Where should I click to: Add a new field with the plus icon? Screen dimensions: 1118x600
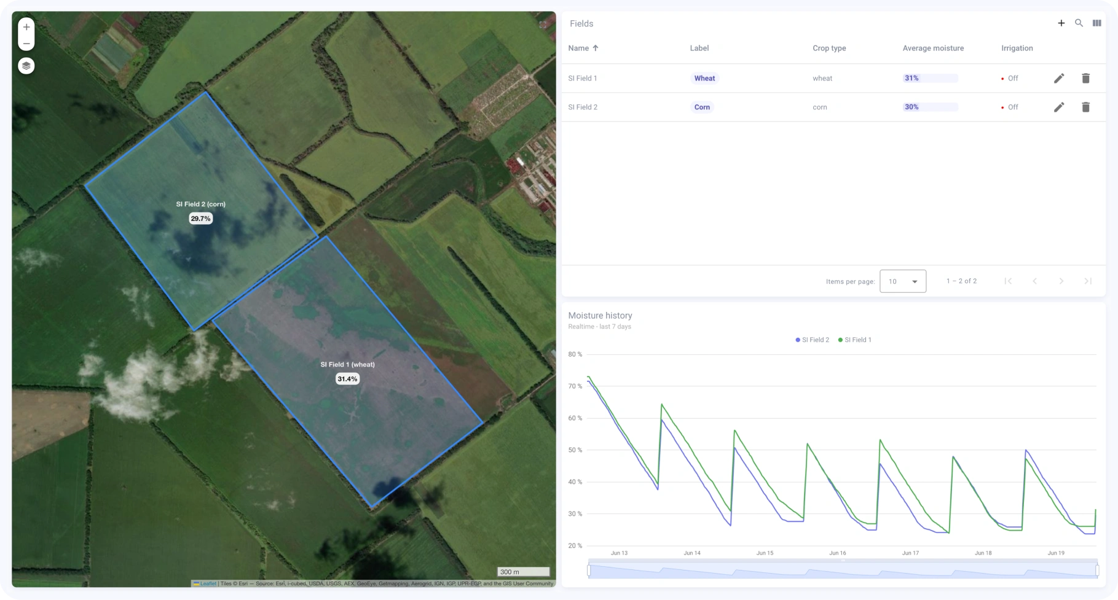(1061, 23)
